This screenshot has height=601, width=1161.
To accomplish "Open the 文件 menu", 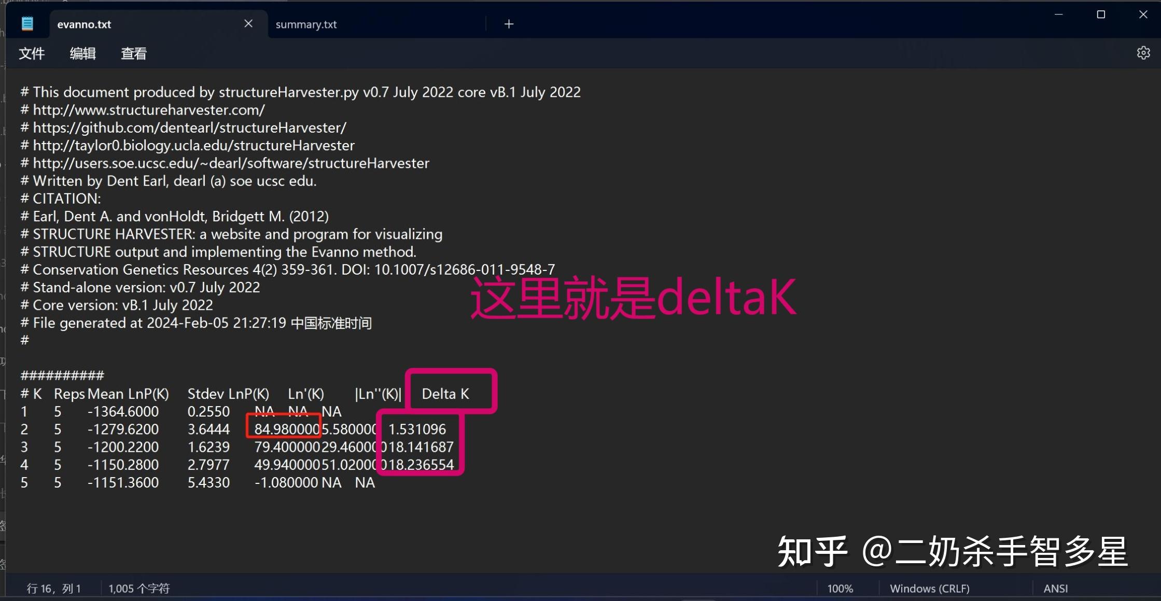I will tap(32, 53).
